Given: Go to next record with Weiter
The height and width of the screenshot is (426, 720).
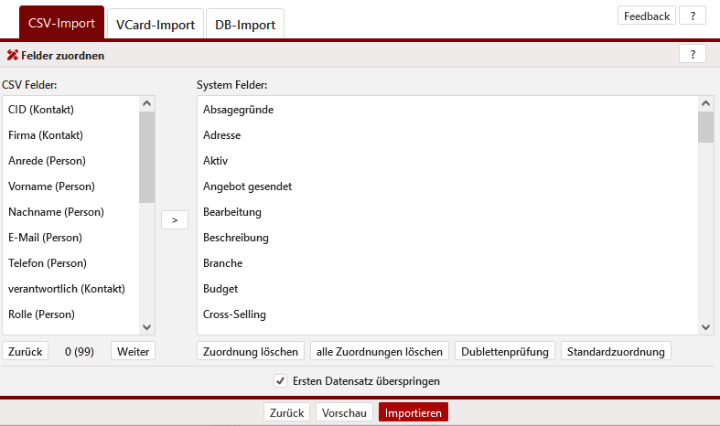Looking at the screenshot, I should (x=133, y=352).
